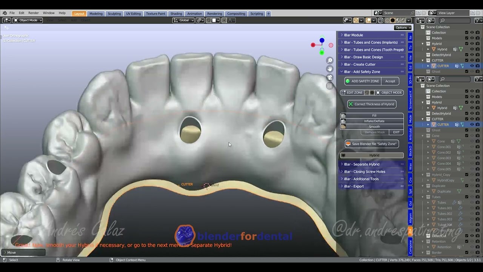The image size is (483, 272).
Task: Choose the Smooth brush
Action: pos(372,127)
